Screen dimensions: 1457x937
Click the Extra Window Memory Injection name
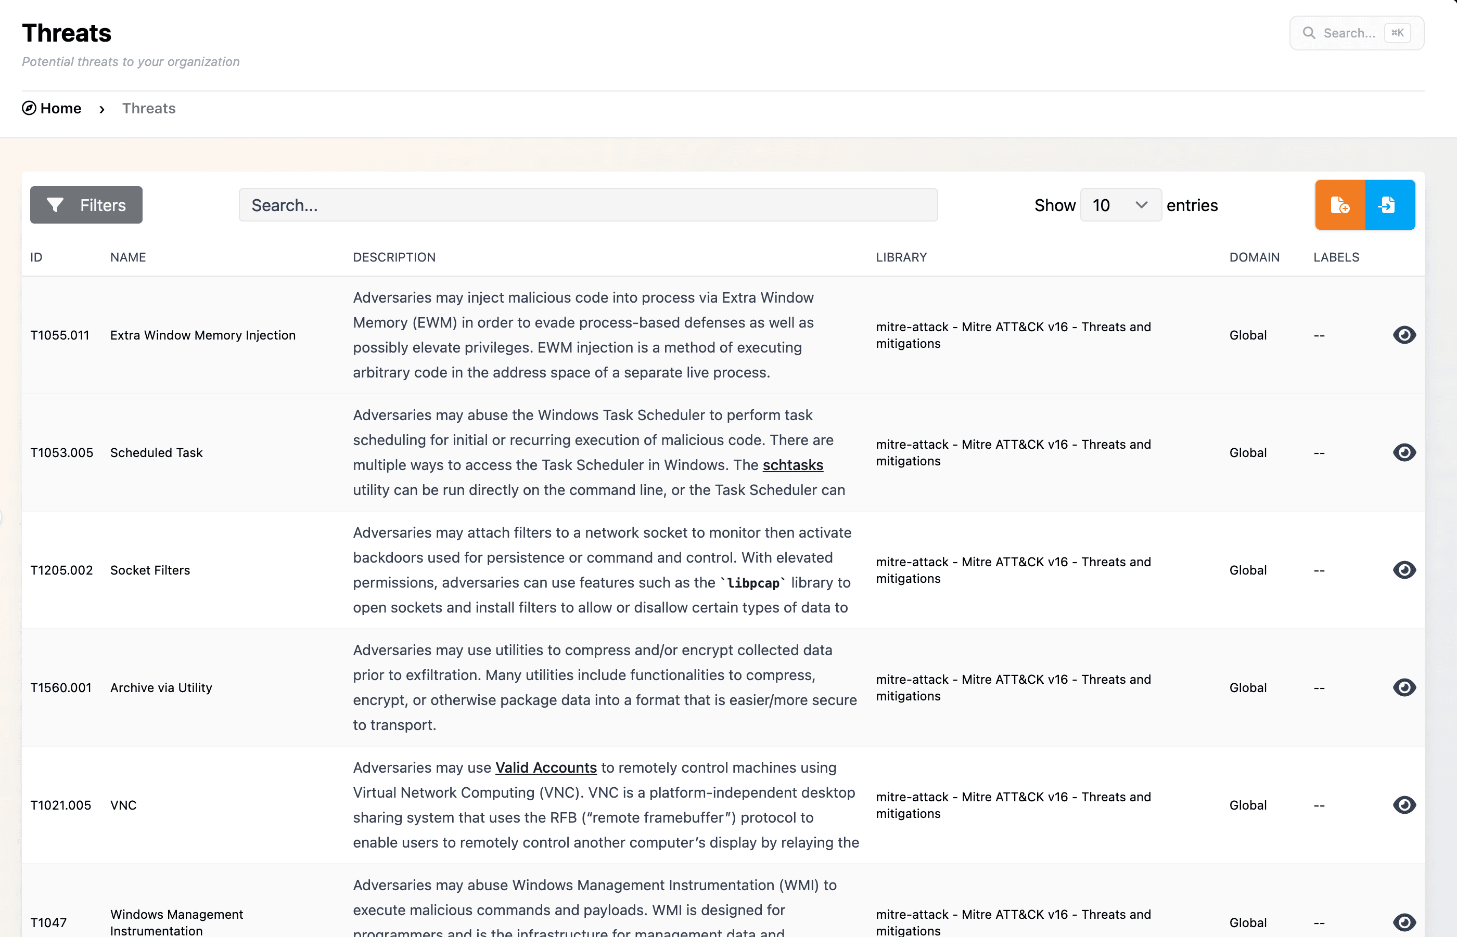[203, 335]
